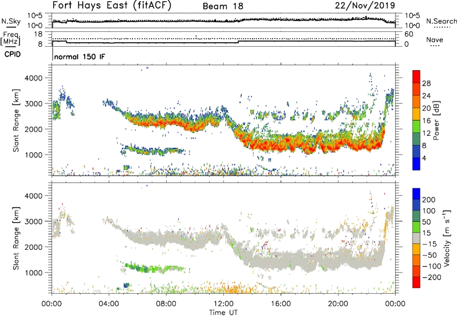The height and width of the screenshot is (316, 457).
Task: Click the gray segment of velocity colorbar
Action: (416, 238)
